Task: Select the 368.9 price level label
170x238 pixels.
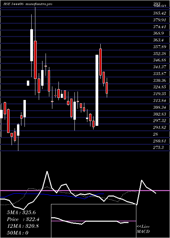Action: (158, 33)
